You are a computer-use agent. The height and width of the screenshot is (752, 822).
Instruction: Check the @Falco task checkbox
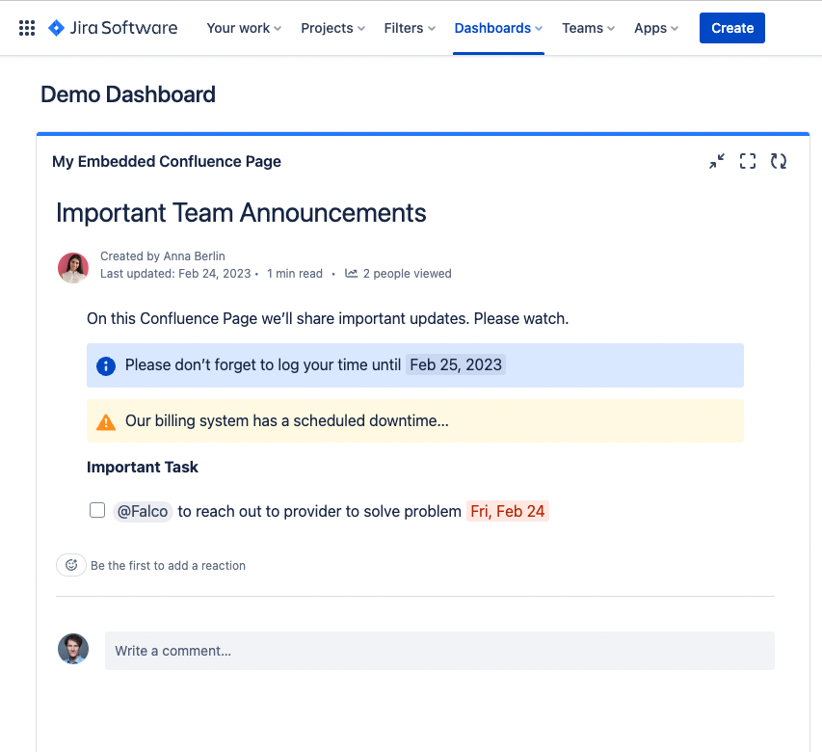click(x=97, y=510)
